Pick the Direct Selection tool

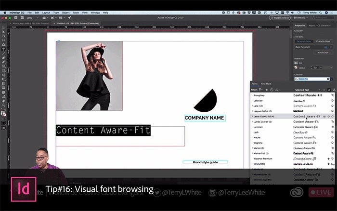pyautogui.click(x=3, y=31)
